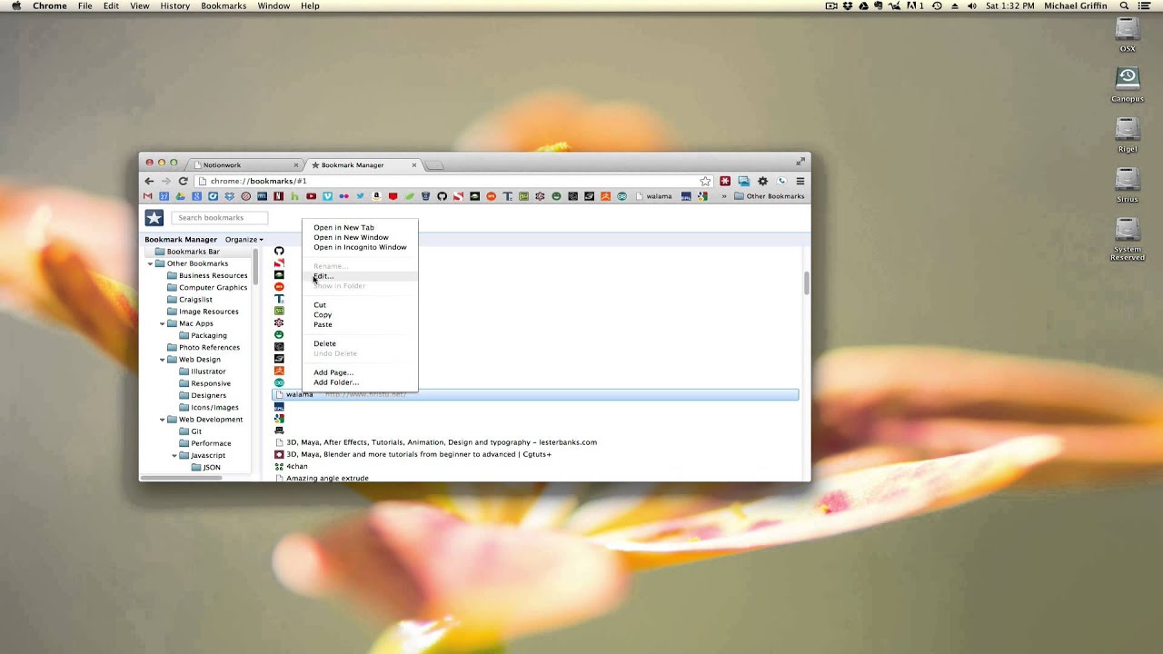The image size is (1163, 654).
Task: Go back with the back arrow
Action: [x=149, y=181]
